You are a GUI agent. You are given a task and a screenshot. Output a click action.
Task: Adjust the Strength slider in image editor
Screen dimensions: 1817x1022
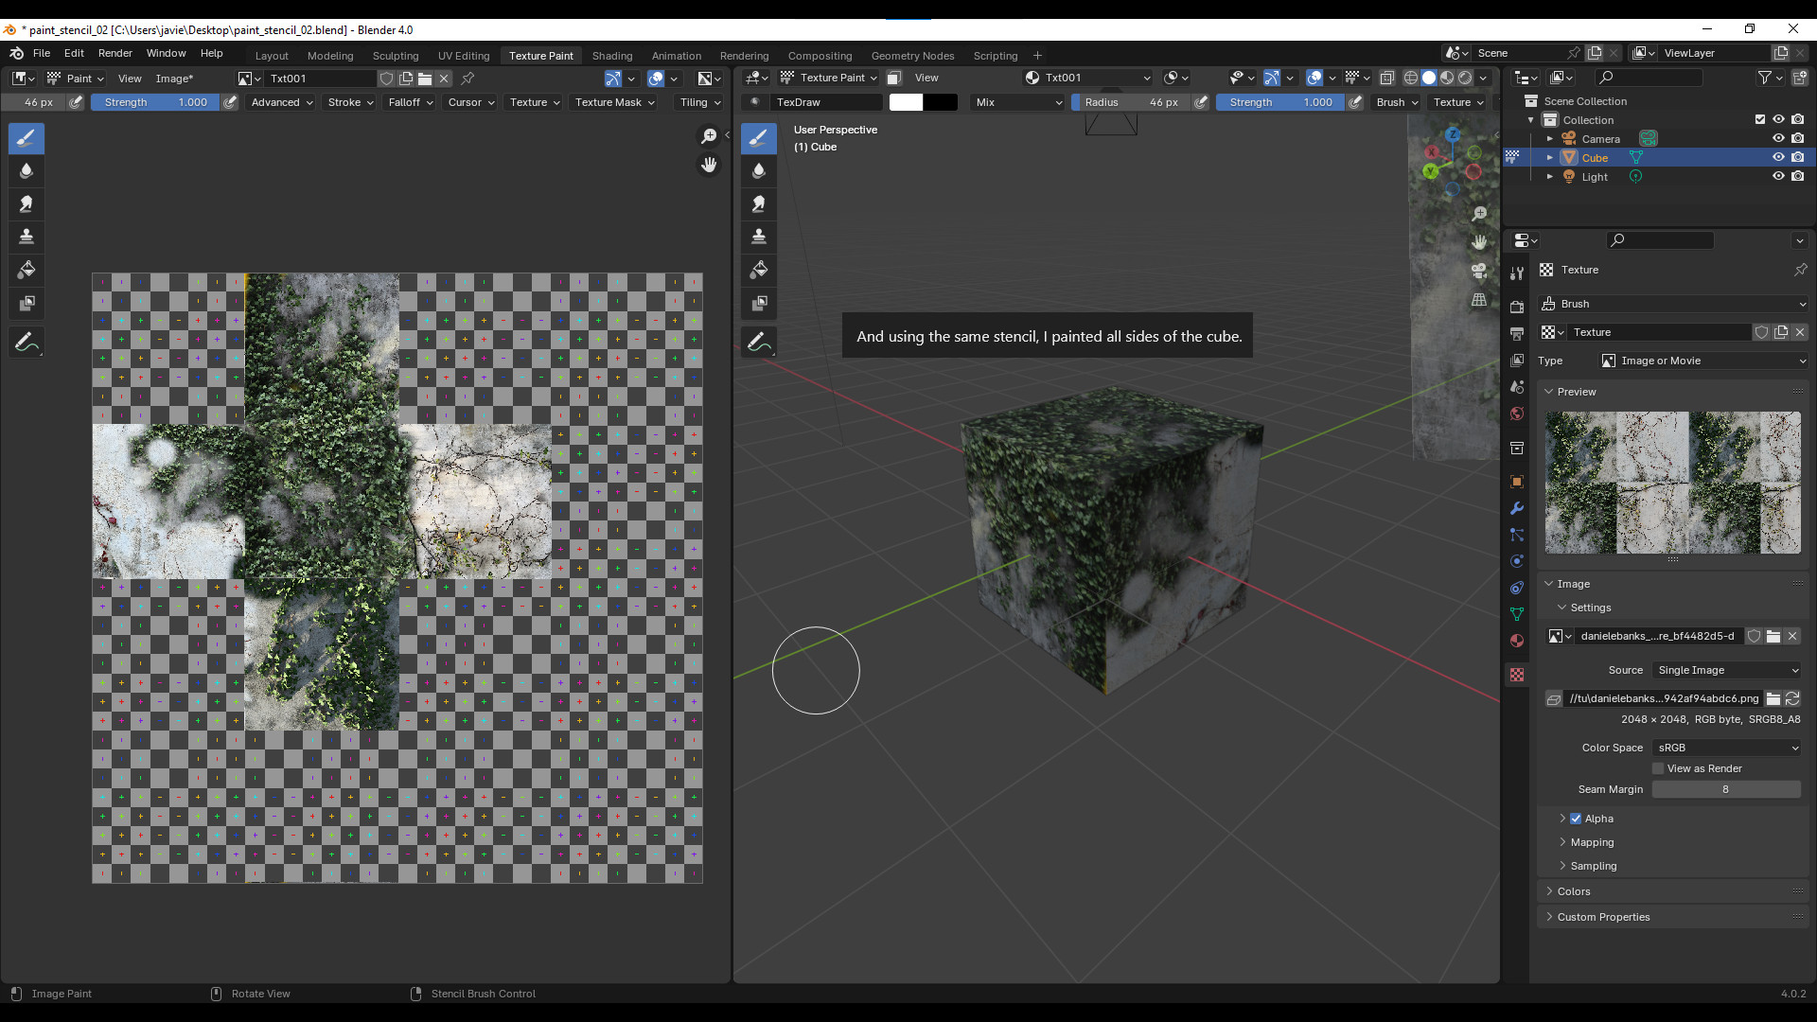pyautogui.click(x=156, y=102)
